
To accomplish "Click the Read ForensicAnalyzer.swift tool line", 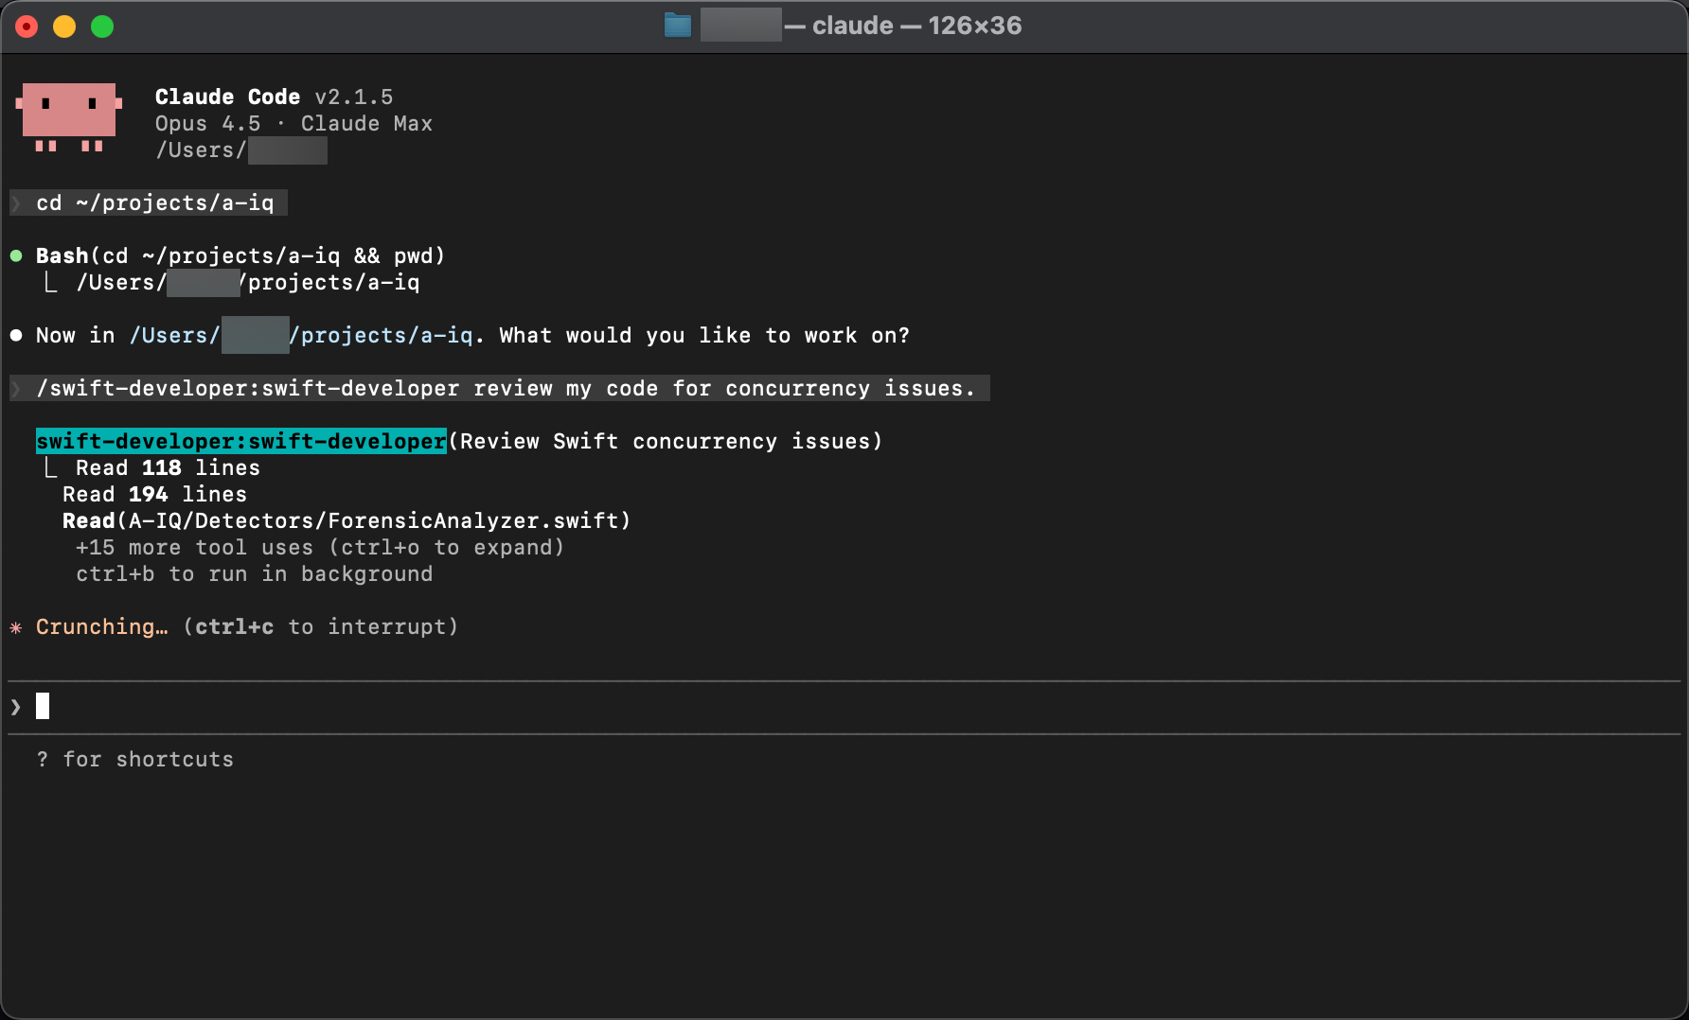I will tap(347, 521).
